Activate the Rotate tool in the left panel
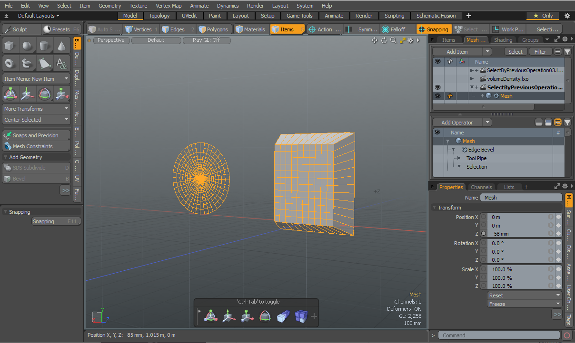The width and height of the screenshot is (575, 343). point(45,94)
